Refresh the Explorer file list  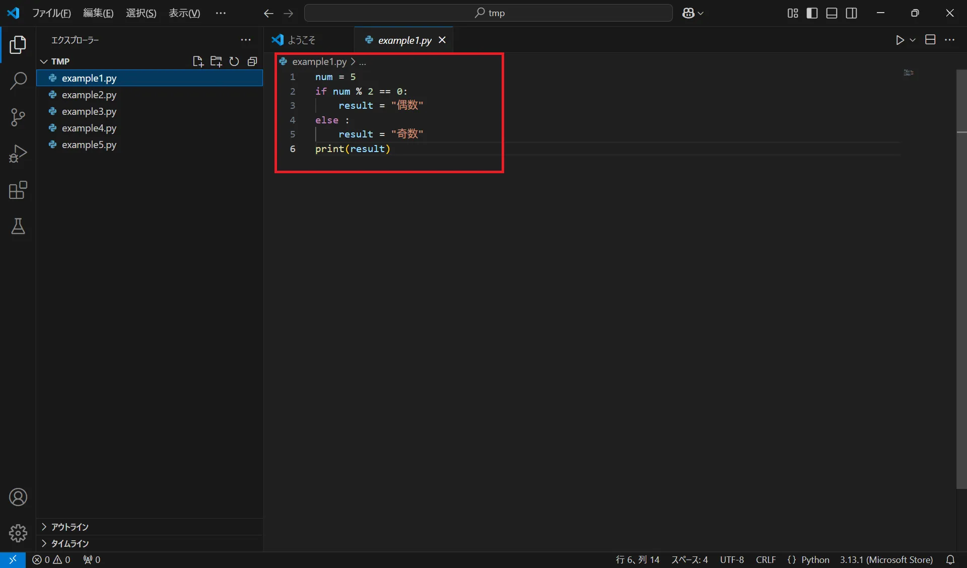pos(234,61)
